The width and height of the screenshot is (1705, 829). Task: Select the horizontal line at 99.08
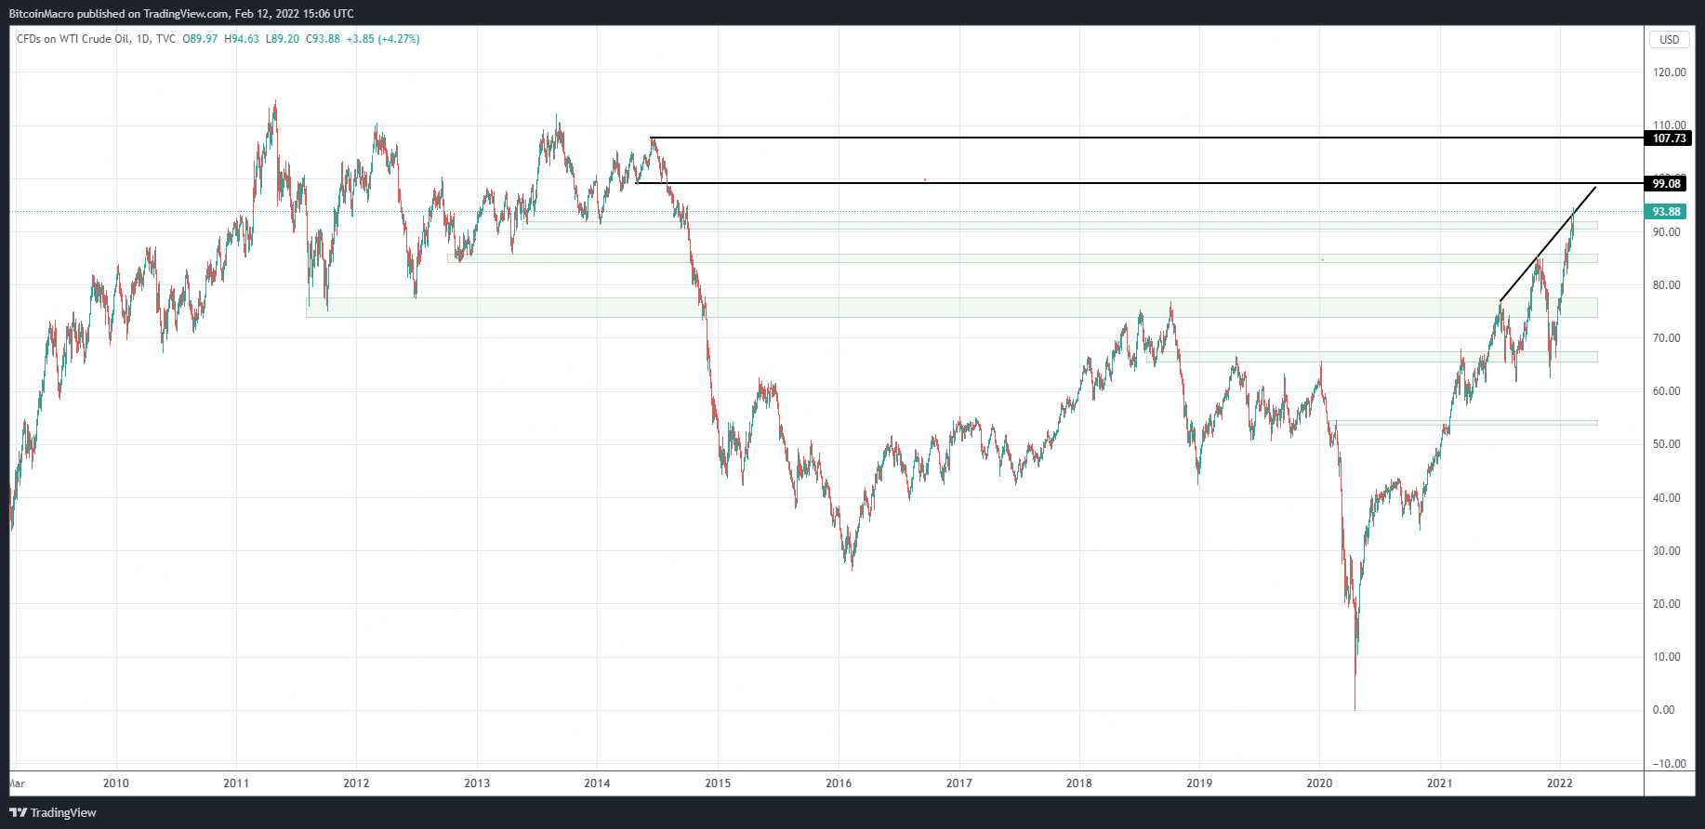1139,183
